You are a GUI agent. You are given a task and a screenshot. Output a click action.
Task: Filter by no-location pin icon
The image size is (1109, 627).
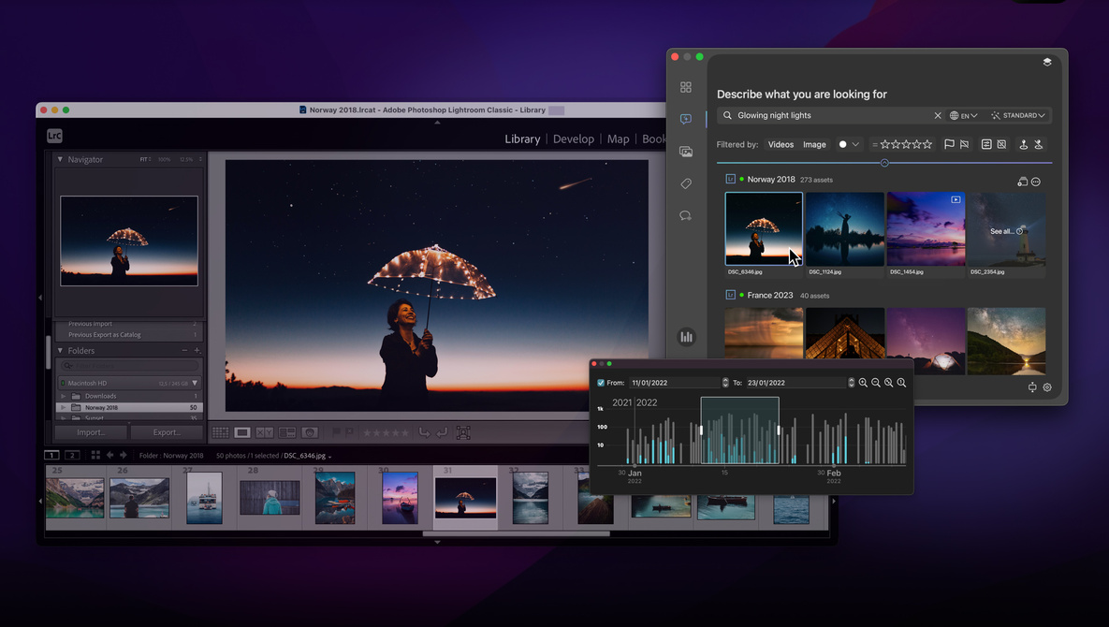[x=1038, y=144]
